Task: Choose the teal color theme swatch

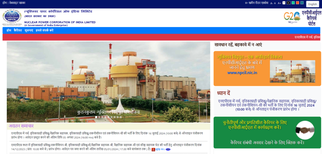Action: (x=302, y=3)
